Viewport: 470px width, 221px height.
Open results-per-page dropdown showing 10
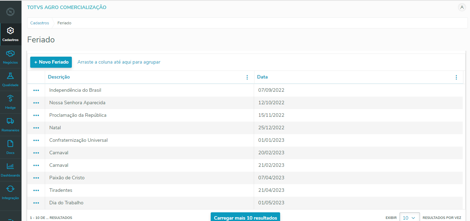pyautogui.click(x=410, y=218)
